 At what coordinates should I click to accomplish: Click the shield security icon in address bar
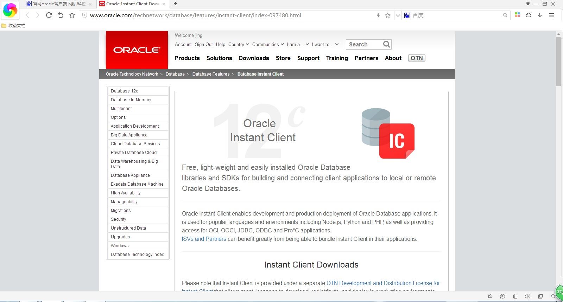84,15
